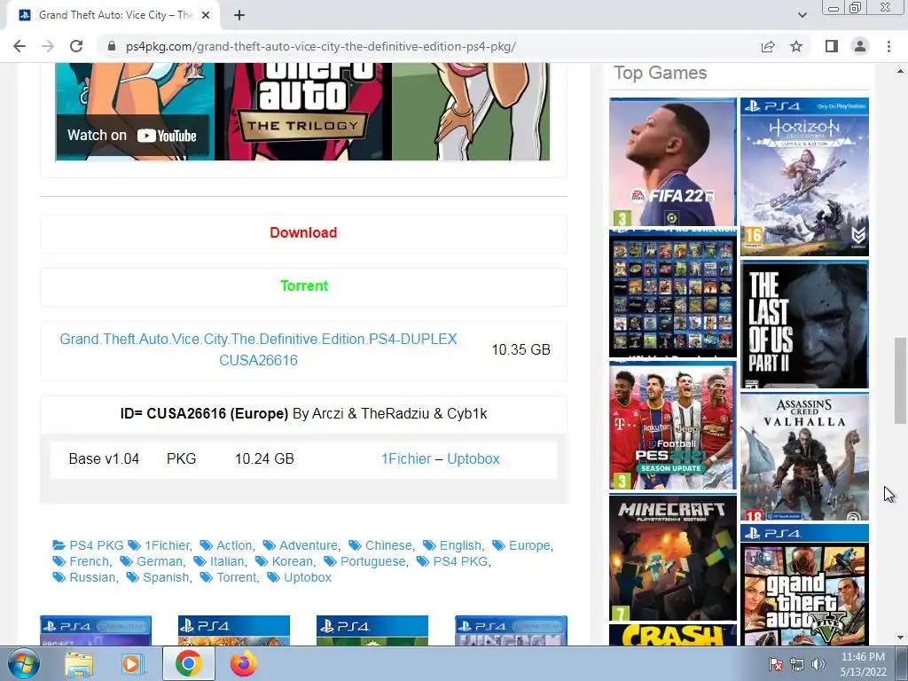This screenshot has height=681, width=908.
Task: Open the PS4-DUPLEX CUSA26616 torrent link
Action: 258,349
